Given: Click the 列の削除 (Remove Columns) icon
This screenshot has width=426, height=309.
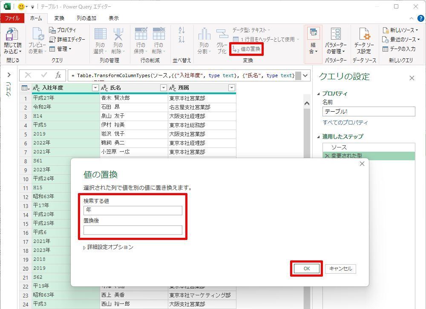Looking at the screenshot, I should click(118, 35).
